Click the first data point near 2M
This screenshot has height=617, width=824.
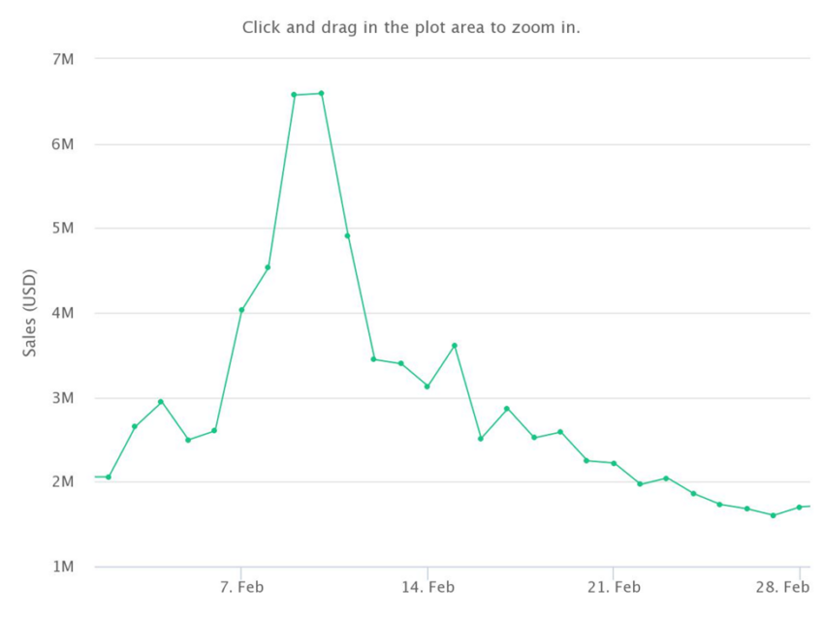point(109,478)
